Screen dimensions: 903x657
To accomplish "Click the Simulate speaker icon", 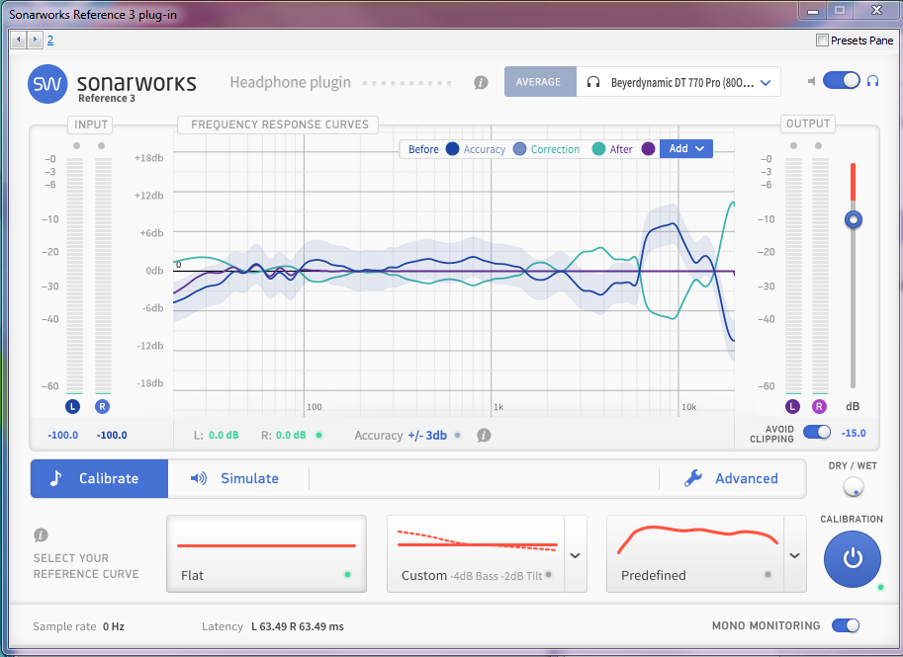I will tap(199, 478).
